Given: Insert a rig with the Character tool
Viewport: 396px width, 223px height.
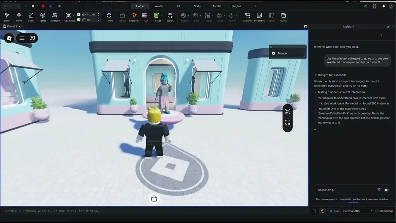Looking at the screenshot, I should (134, 17).
